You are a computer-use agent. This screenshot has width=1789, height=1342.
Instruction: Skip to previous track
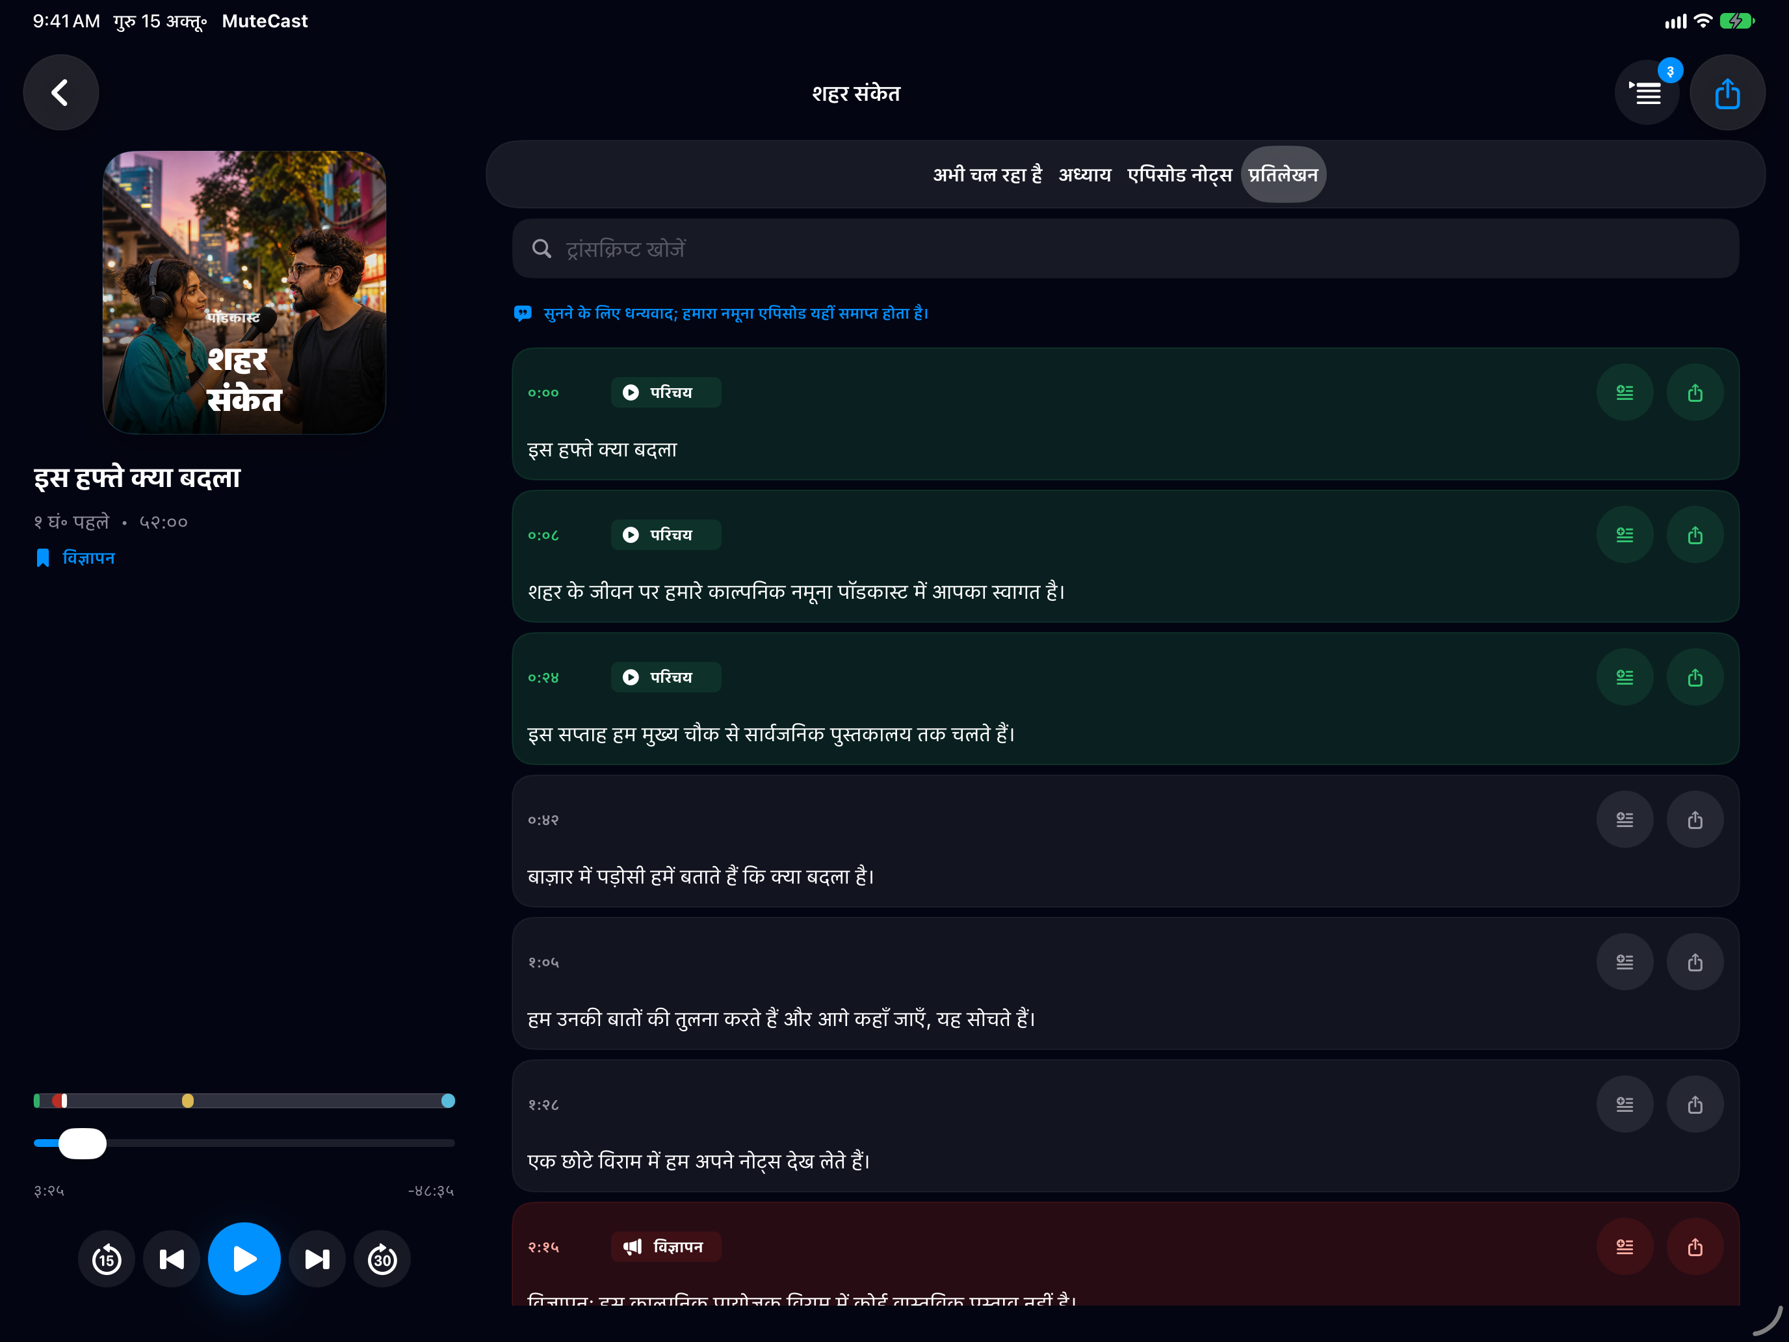172,1259
